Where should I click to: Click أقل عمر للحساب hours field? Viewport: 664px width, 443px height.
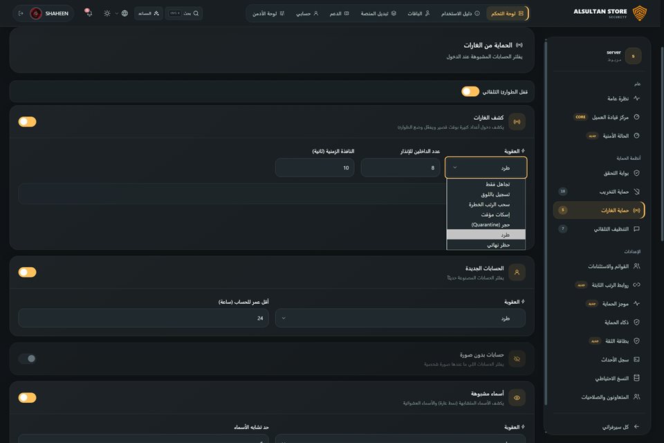point(143,318)
